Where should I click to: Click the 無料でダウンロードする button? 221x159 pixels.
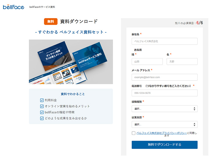(165, 145)
